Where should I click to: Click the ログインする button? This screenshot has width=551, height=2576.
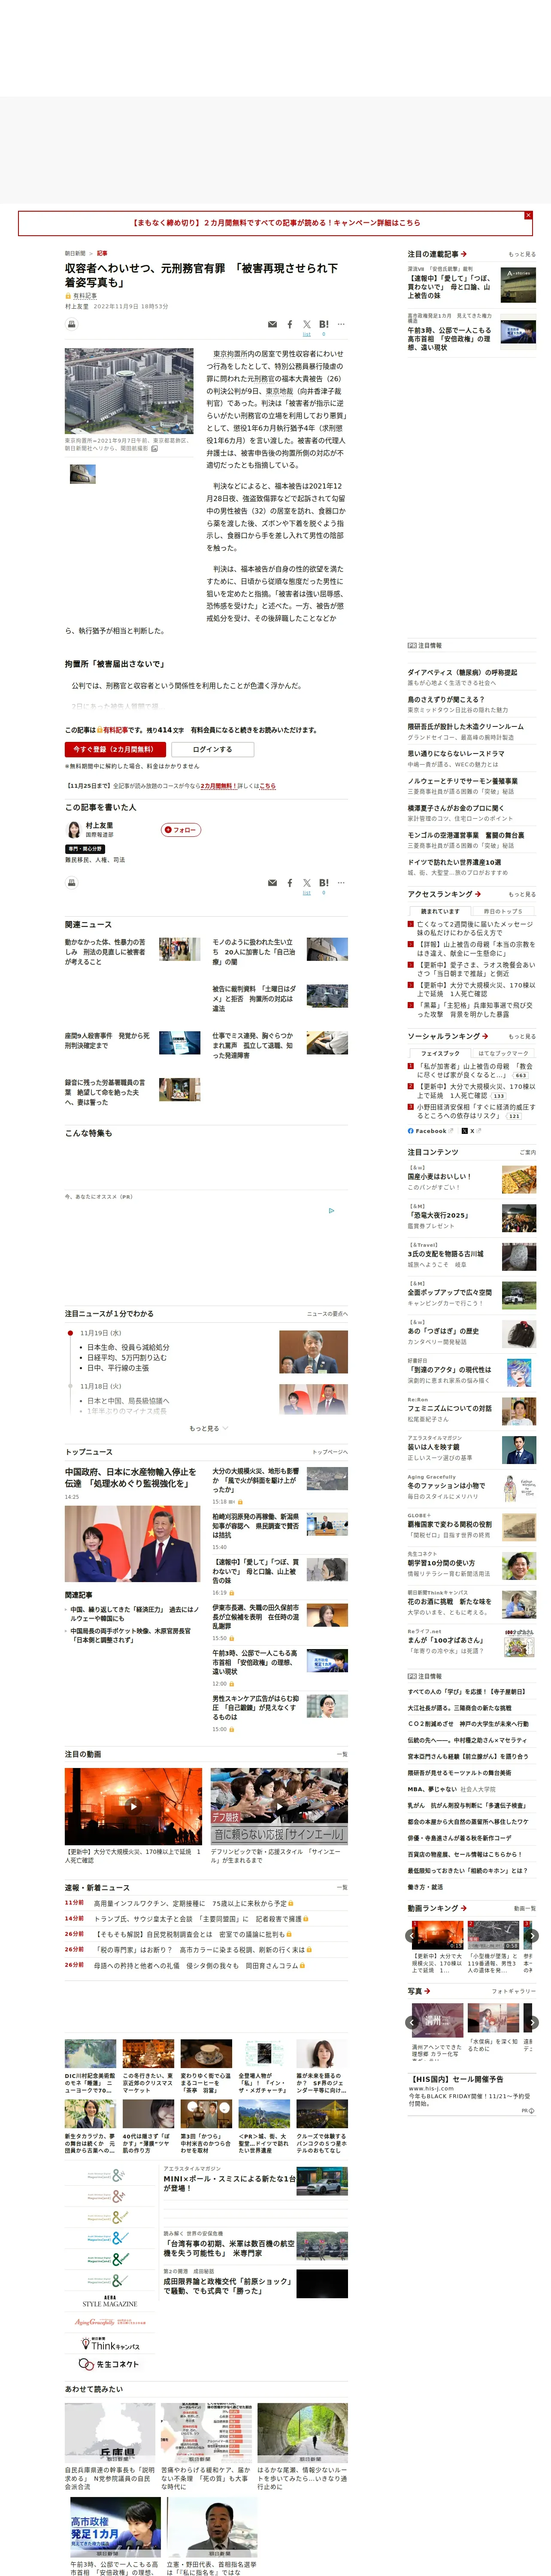point(212,749)
